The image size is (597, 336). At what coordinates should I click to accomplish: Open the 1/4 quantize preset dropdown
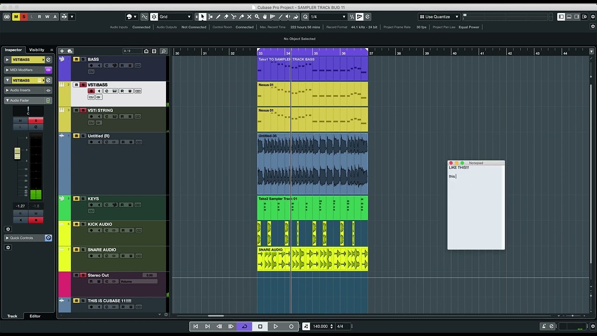(328, 17)
